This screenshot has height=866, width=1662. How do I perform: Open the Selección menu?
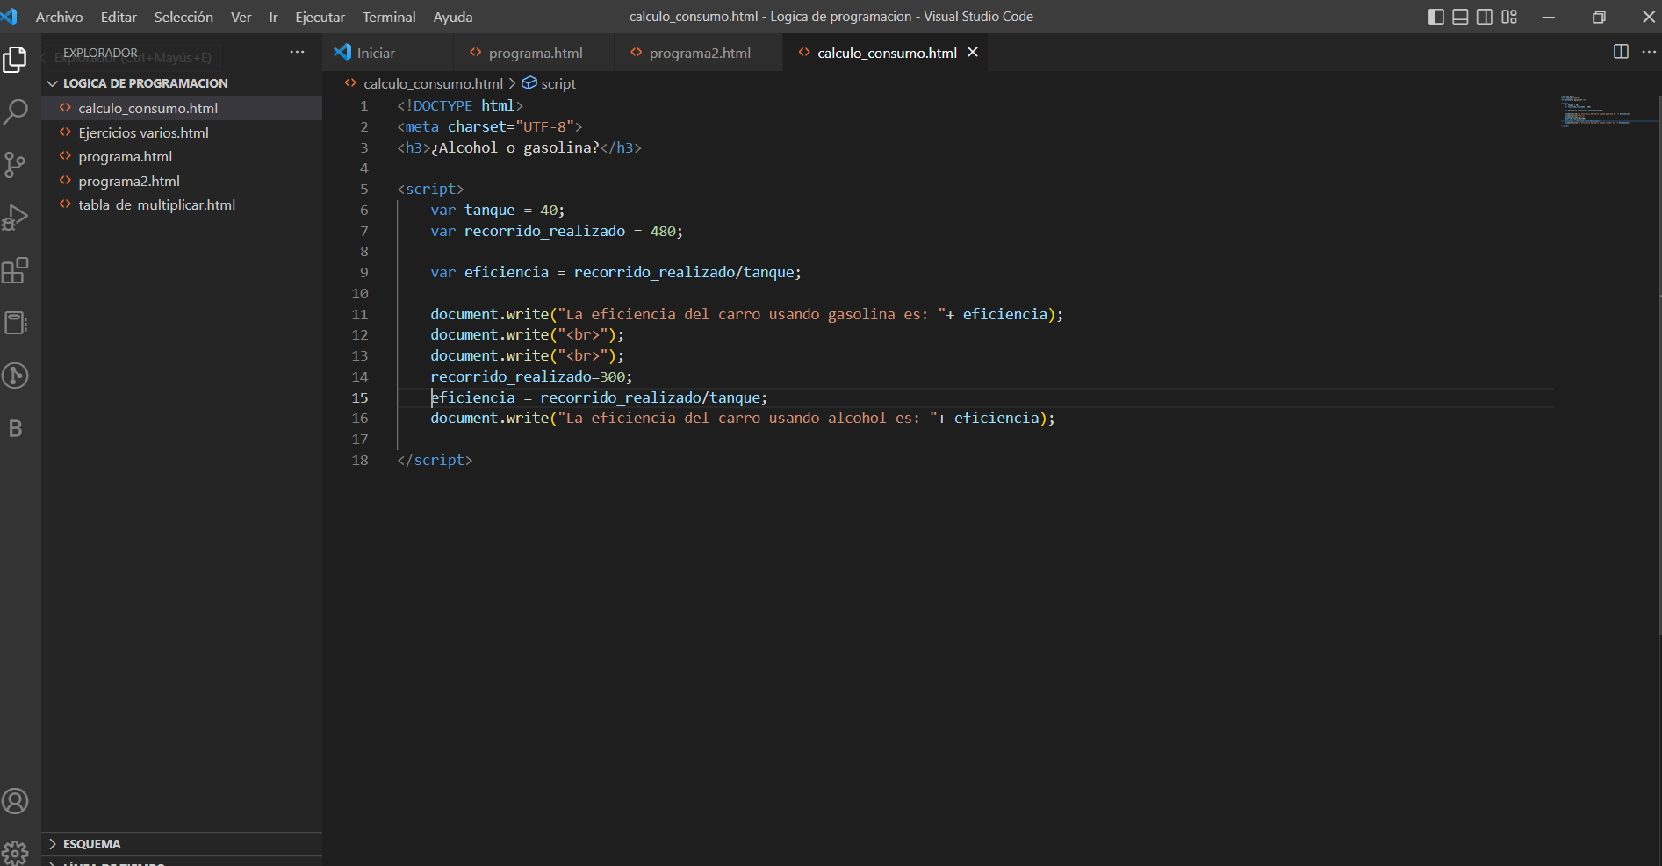183,17
